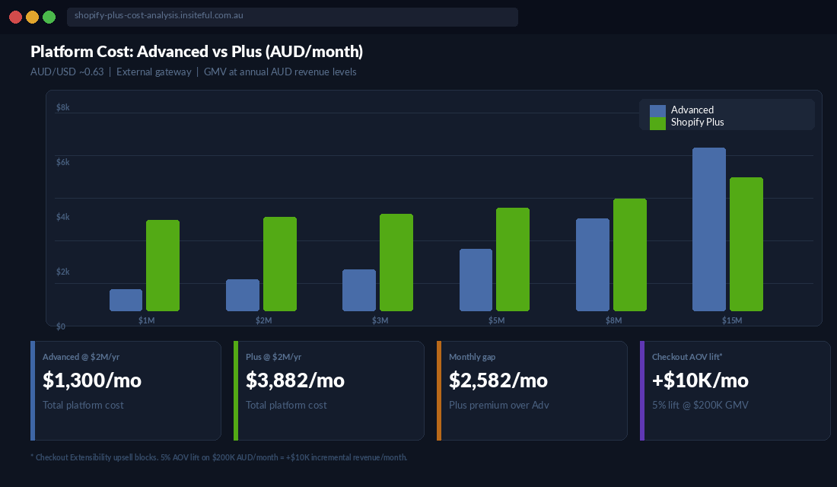Click the Checkout AOV lift* card label

(x=686, y=357)
